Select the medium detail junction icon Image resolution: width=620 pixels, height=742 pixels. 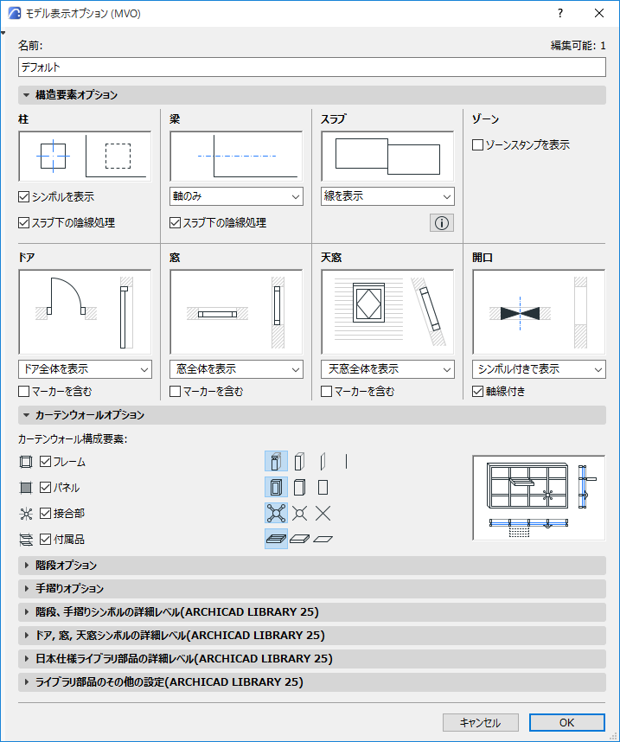click(299, 514)
